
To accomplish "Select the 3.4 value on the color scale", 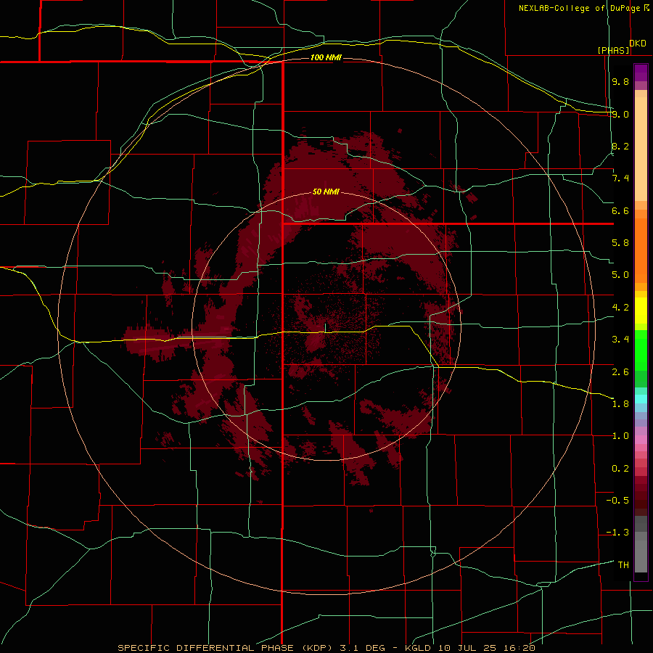I will pos(620,340).
